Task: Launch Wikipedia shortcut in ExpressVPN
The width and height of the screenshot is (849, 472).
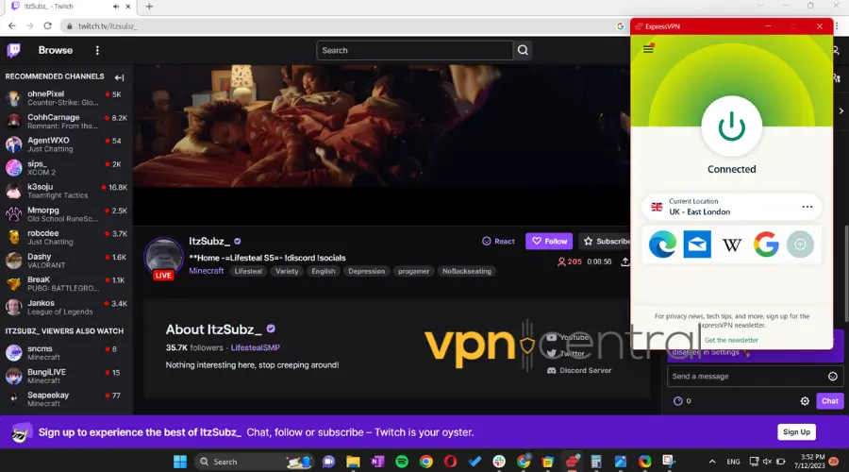Action: pyautogui.click(x=731, y=244)
